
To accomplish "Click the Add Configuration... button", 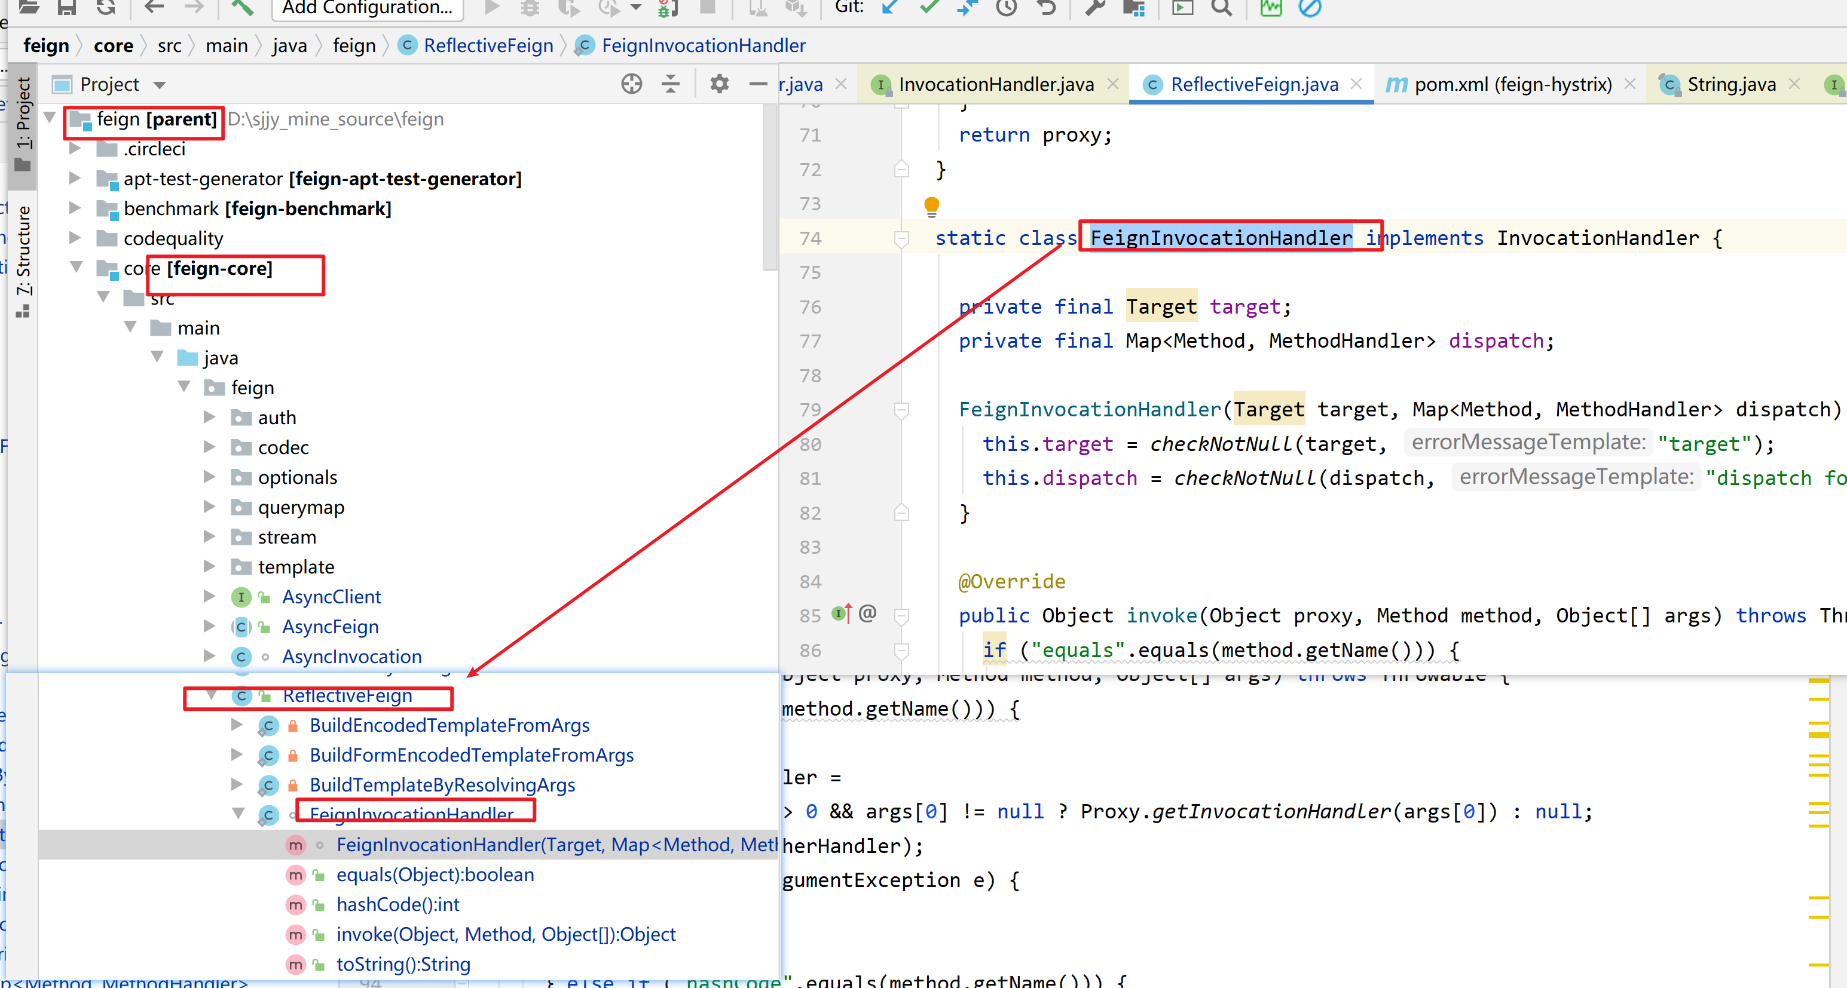I will coord(367,8).
